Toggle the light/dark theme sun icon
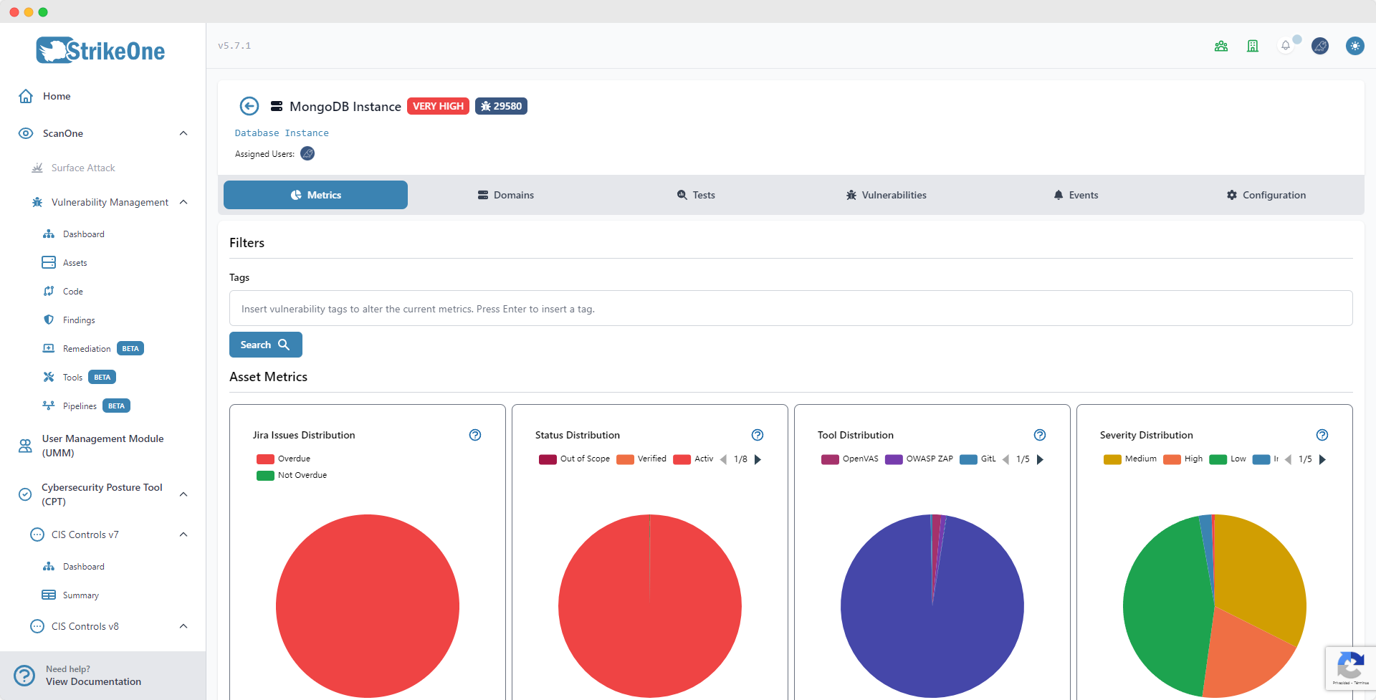1376x700 pixels. 1354,46
